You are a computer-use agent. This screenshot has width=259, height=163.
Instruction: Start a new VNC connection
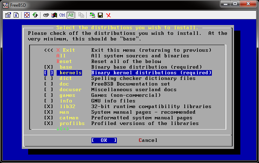tap(92, 15)
